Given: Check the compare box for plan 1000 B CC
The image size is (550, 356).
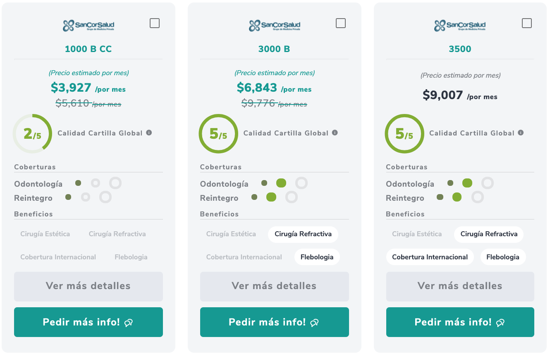Looking at the screenshot, I should pyautogui.click(x=155, y=23).
